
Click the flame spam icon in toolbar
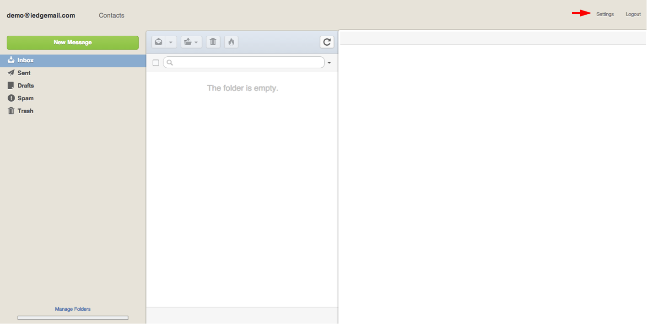231,42
